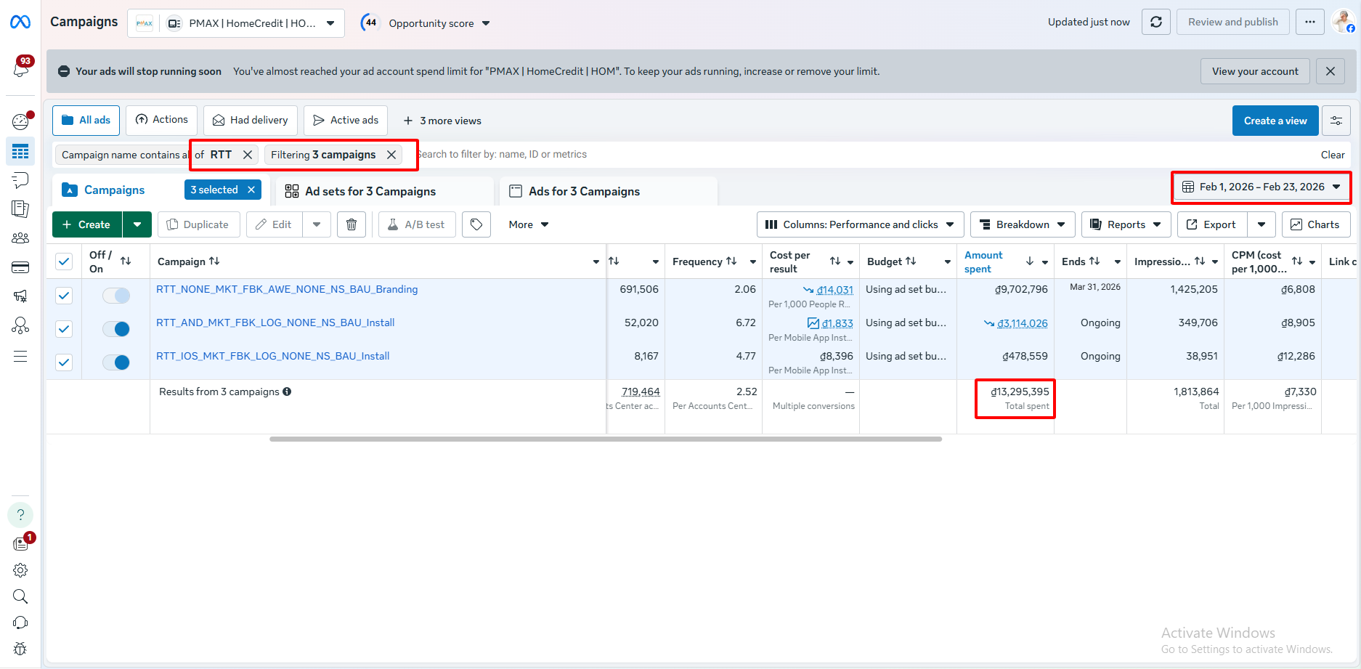Expand the Breakdown dropdown
Image resolution: width=1361 pixels, height=669 pixels.
click(x=1022, y=224)
